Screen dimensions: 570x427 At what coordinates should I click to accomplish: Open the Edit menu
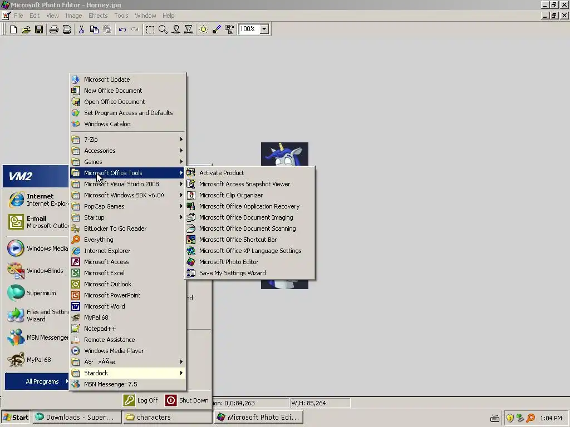click(x=35, y=16)
